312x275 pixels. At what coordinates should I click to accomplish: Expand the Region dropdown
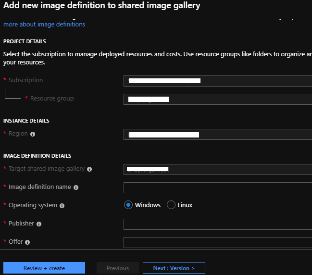(x=217, y=135)
